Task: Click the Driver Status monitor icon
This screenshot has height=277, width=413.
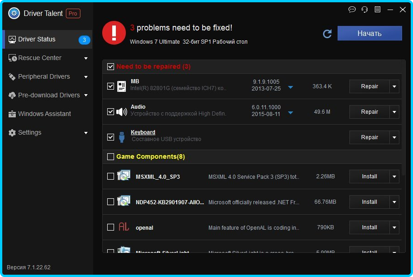Action: [12, 40]
